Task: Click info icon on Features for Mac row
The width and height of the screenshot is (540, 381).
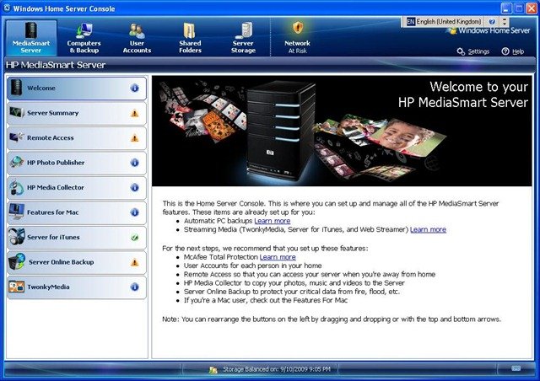Action: [135, 212]
